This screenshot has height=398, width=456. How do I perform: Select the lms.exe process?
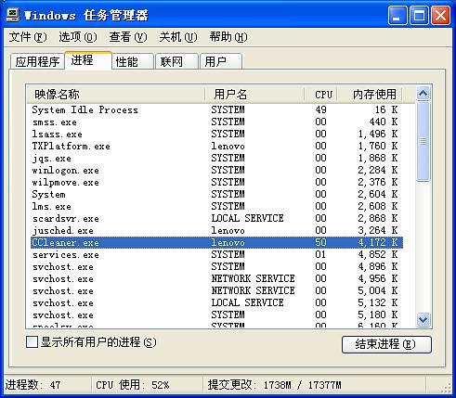[x=216, y=206]
